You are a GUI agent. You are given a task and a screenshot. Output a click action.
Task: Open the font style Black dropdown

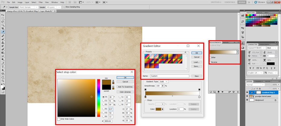pos(272,48)
